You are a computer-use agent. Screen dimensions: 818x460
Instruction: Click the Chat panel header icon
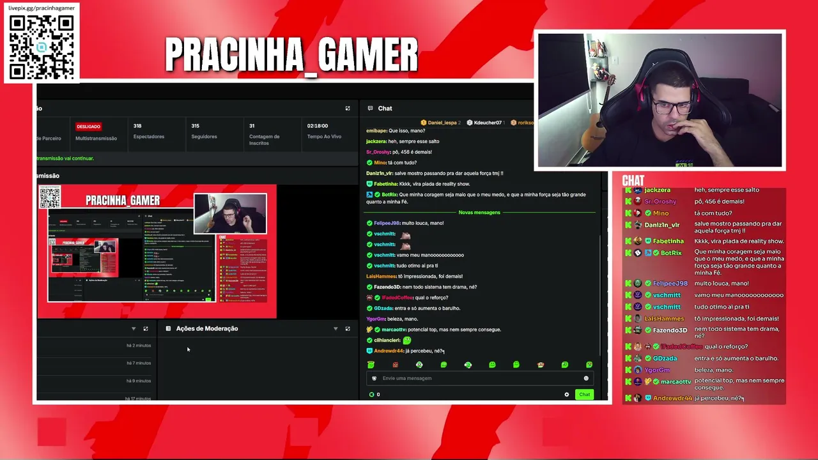(370, 109)
